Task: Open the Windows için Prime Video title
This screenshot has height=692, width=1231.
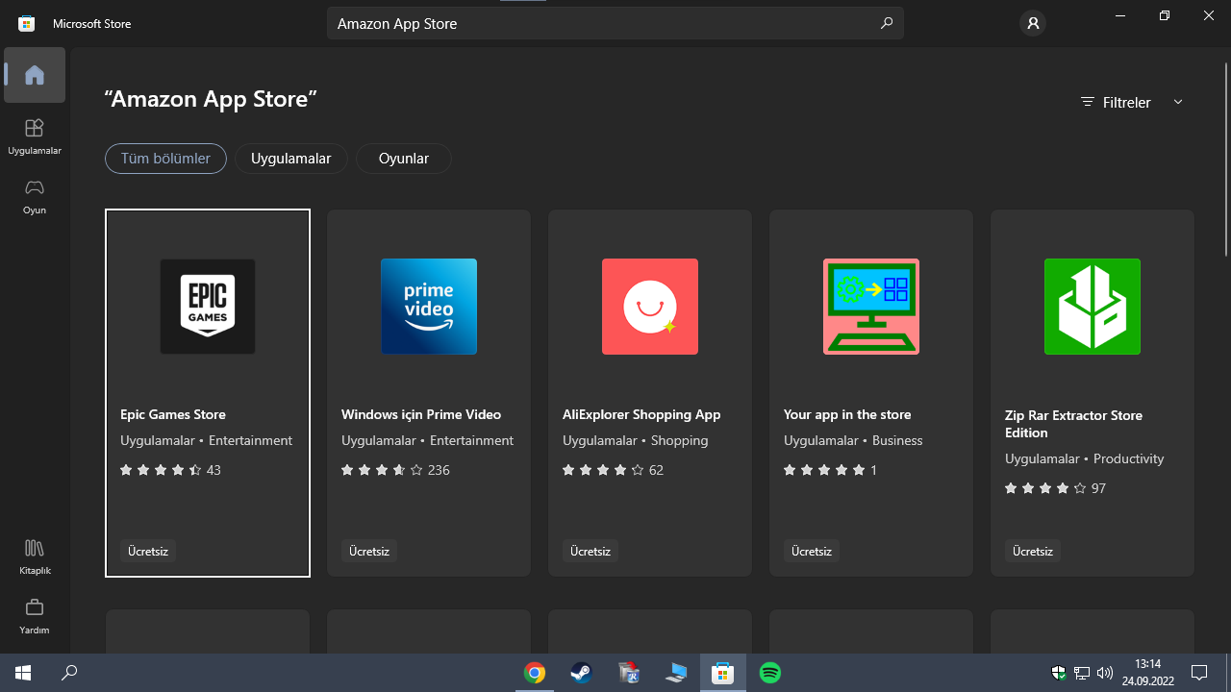Action: (421, 414)
